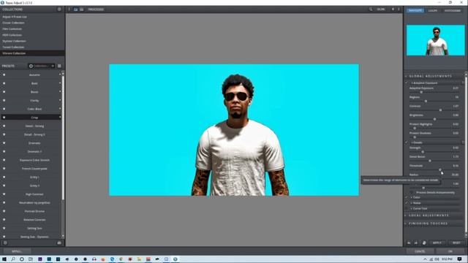Image resolution: width=468 pixels, height=263 pixels.
Task: Enable the Adaptive Exposure section checkbox
Action: pos(407,83)
